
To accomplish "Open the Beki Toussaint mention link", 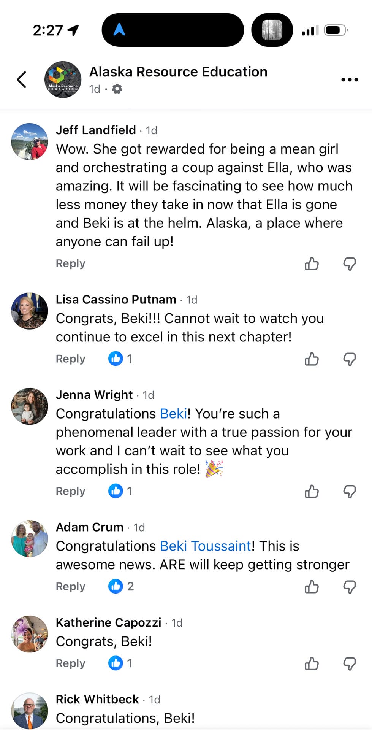I will [x=205, y=546].
